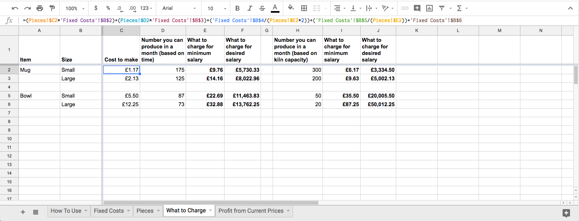The height and width of the screenshot is (221, 579).
Task: Select row 10 header
Action: point(9,139)
